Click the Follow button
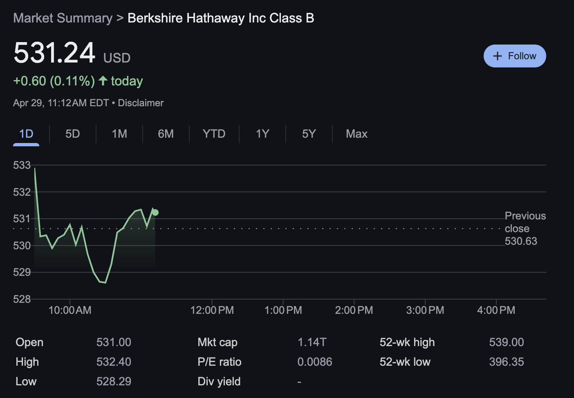 tap(515, 56)
